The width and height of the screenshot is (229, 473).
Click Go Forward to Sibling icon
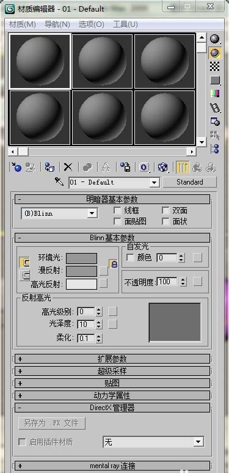211,167
